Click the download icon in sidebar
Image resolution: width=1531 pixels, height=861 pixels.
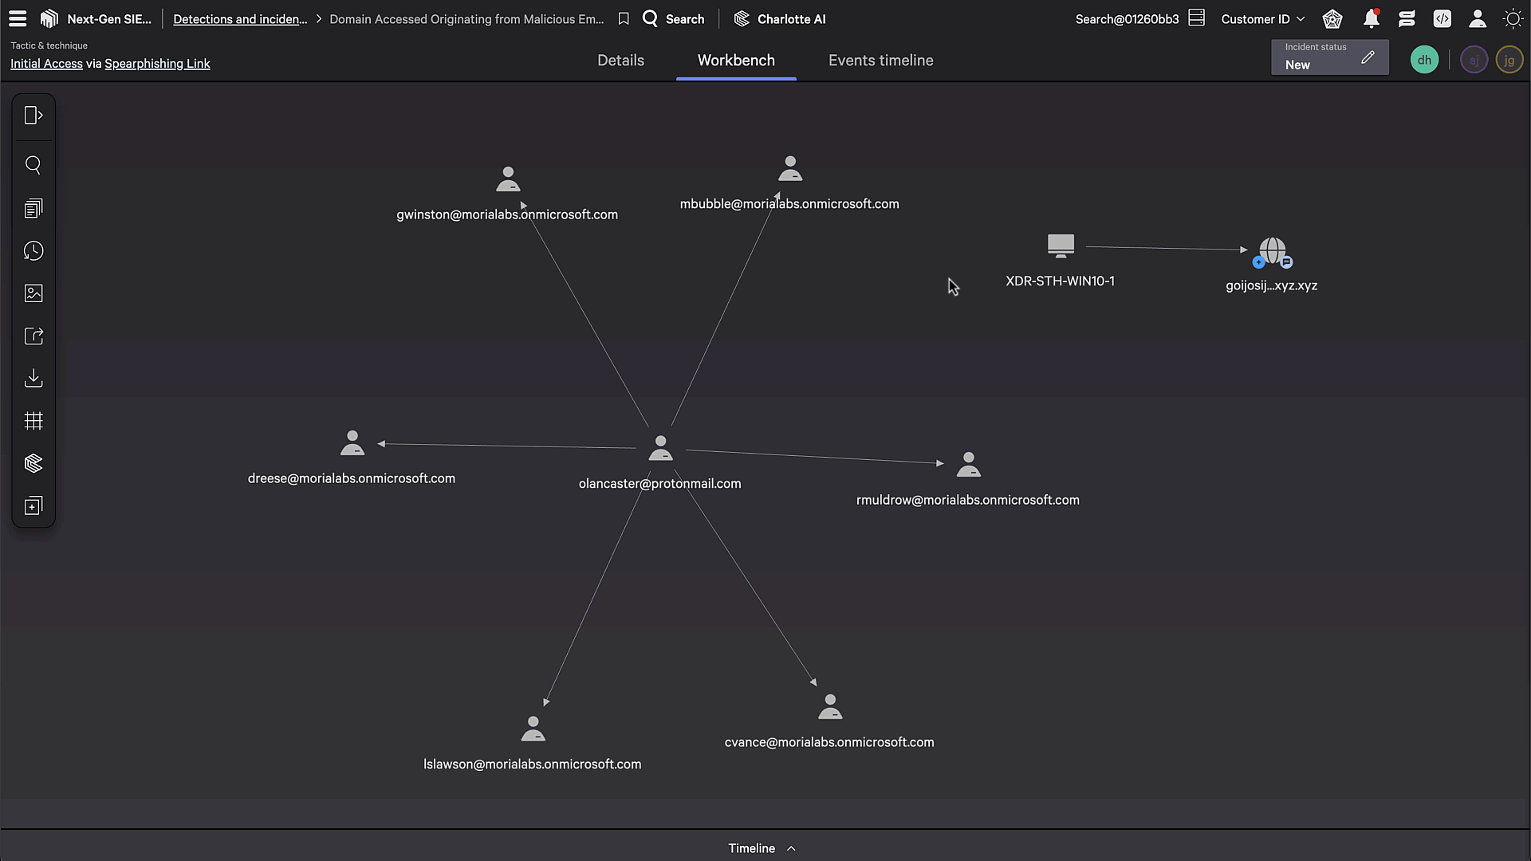(x=33, y=378)
